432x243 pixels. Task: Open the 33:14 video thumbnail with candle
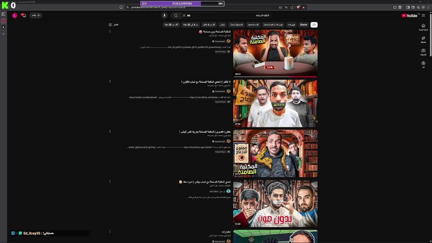275,53
